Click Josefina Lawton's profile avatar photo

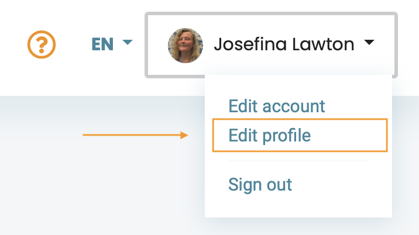[x=185, y=46]
